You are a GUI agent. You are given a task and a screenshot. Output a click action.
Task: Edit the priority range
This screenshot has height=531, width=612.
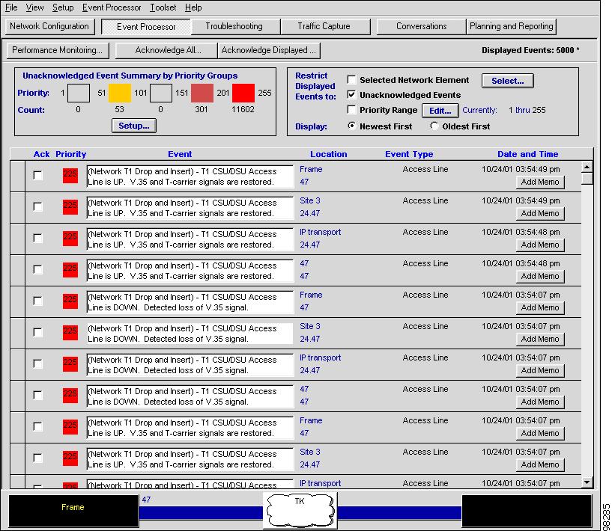440,111
